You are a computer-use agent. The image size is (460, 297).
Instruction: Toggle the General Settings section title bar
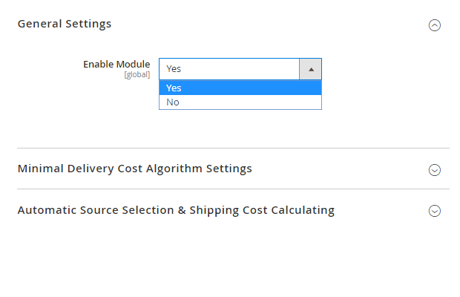tap(223, 24)
